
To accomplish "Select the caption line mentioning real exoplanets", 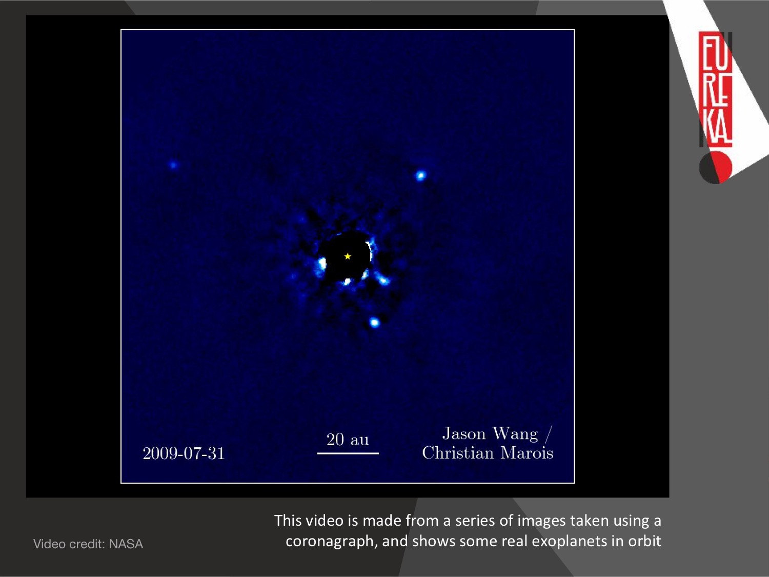I will [473, 541].
